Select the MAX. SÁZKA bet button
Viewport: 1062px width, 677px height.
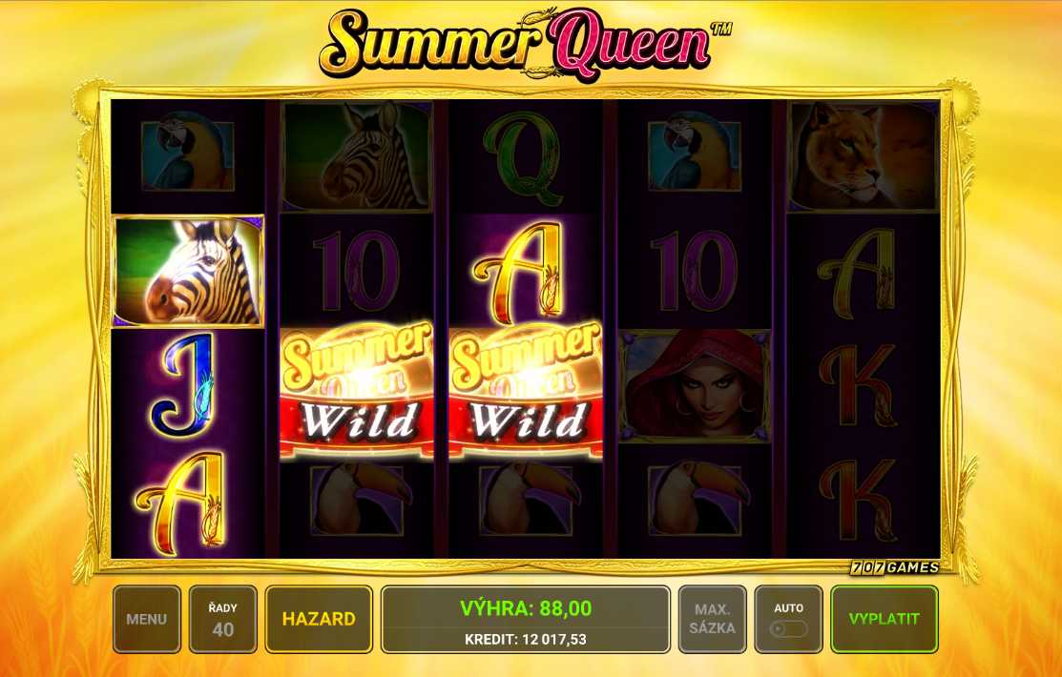click(713, 619)
